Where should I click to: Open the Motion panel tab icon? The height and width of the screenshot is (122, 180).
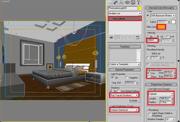[x=127, y=2]
